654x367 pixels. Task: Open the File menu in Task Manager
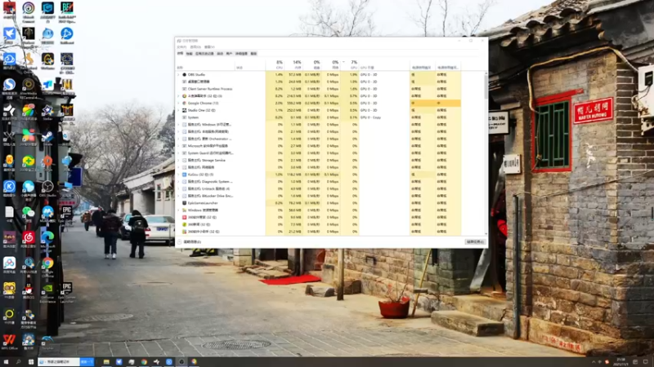pyautogui.click(x=181, y=47)
